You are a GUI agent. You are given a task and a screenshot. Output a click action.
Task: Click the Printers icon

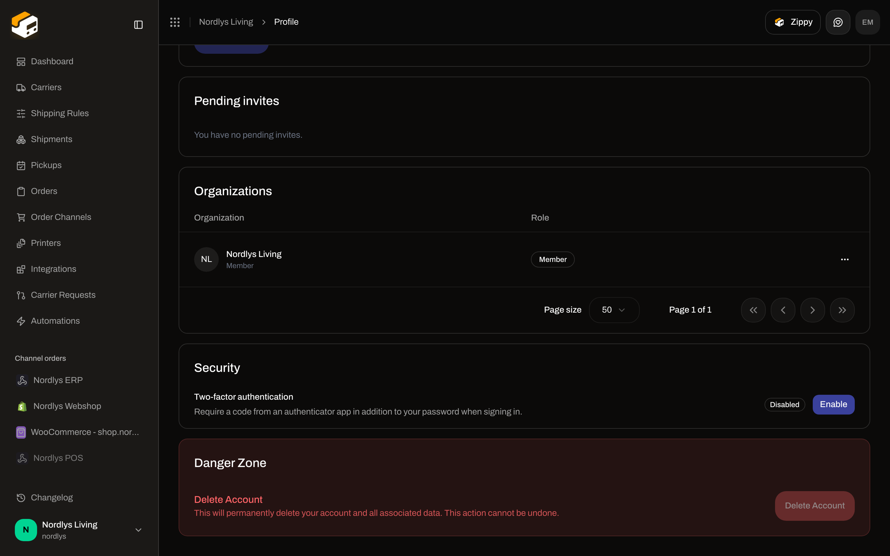click(21, 243)
